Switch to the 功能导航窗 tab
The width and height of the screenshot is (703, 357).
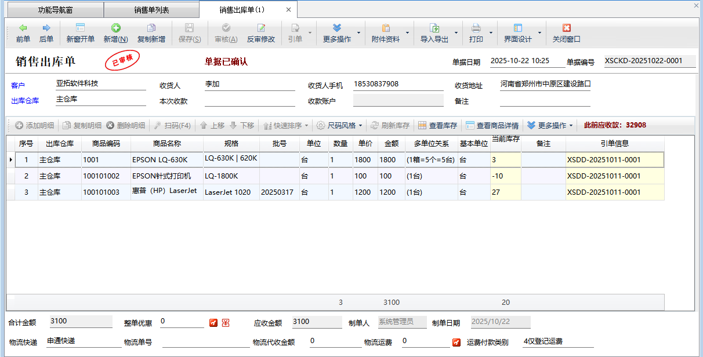(56, 10)
